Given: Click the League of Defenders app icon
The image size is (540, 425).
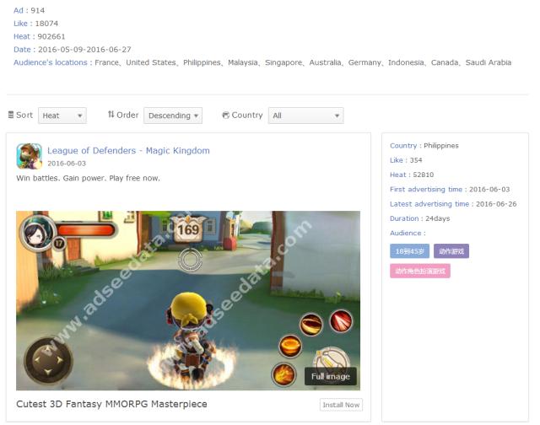Looking at the screenshot, I should point(30,156).
